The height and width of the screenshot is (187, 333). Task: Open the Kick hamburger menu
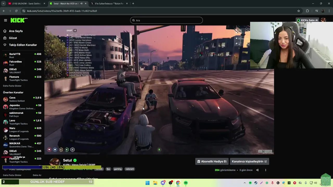click(5, 20)
